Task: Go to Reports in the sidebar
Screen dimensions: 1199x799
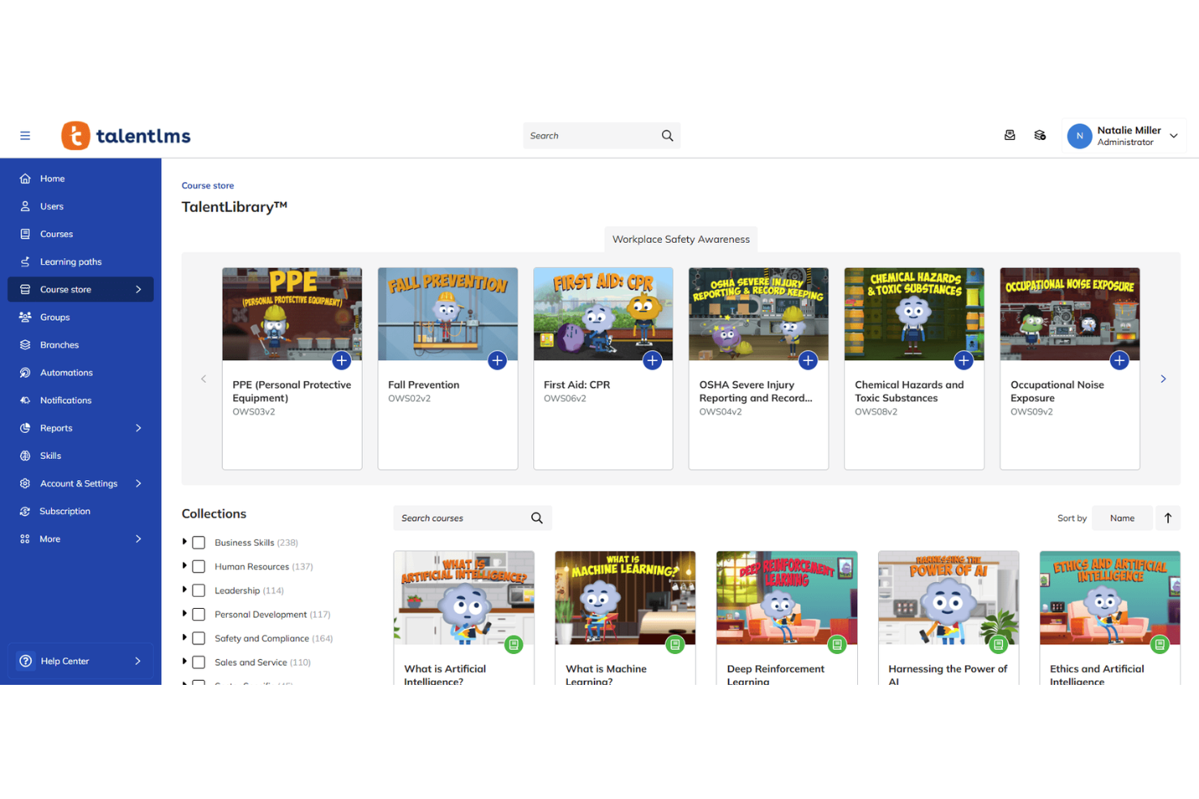Action: pos(57,428)
